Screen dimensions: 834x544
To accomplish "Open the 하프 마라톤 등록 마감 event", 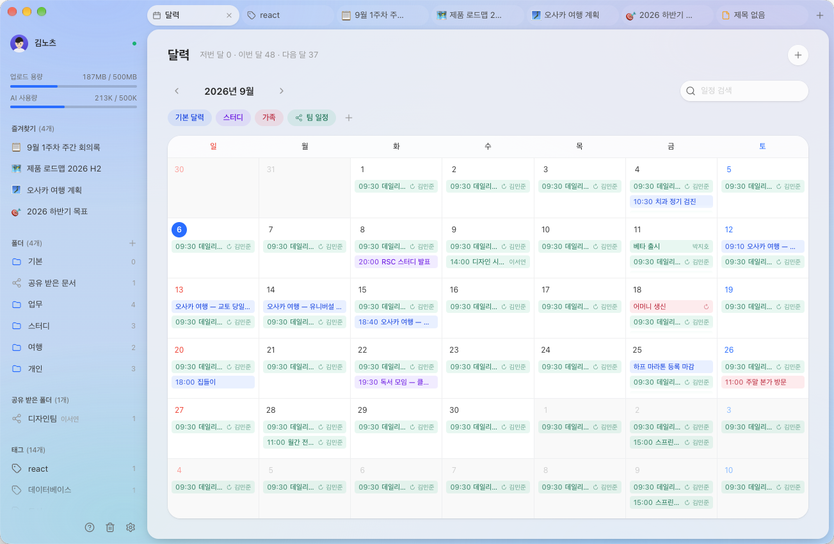I will 671,367.
